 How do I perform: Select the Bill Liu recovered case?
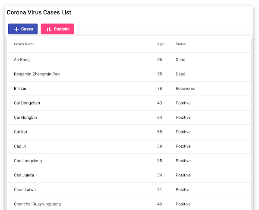click(129, 89)
